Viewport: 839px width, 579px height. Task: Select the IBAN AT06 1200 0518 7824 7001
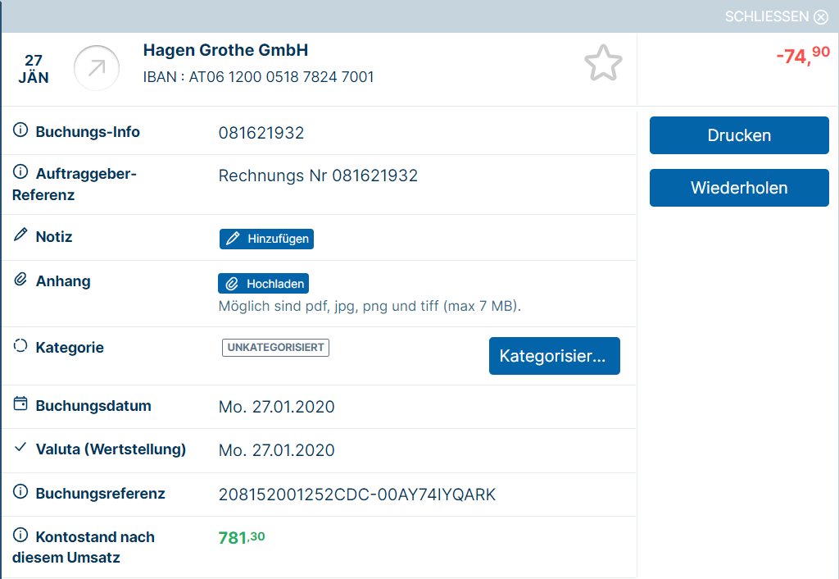click(x=258, y=77)
